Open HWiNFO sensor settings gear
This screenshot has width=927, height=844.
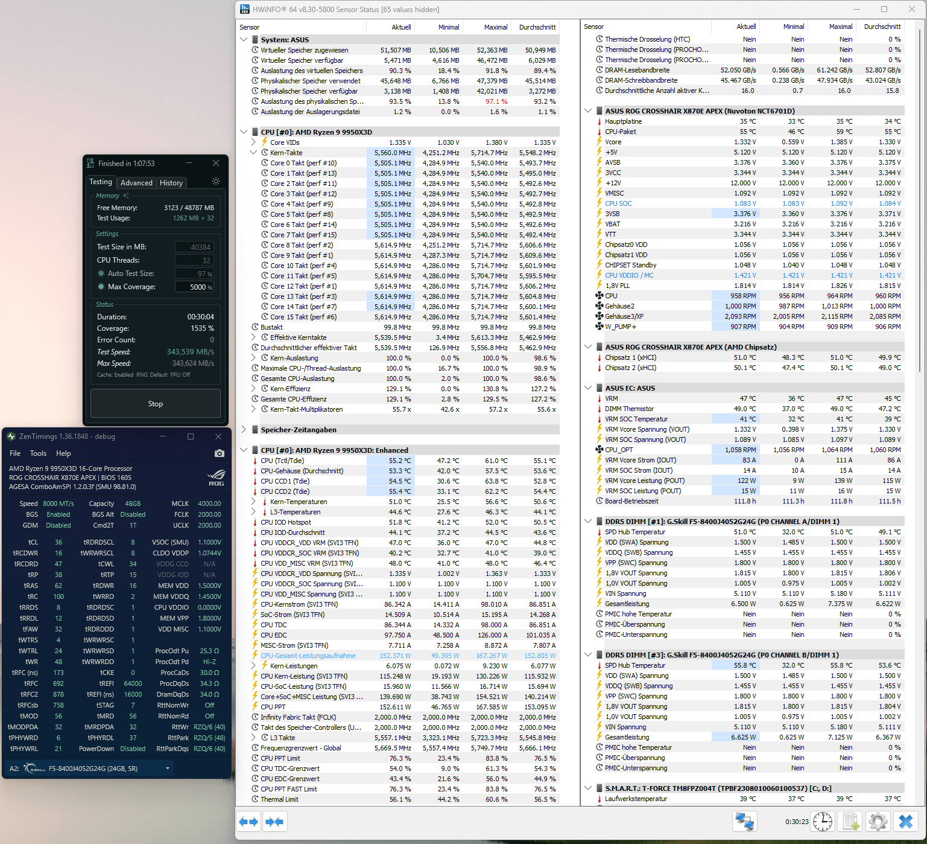(878, 822)
